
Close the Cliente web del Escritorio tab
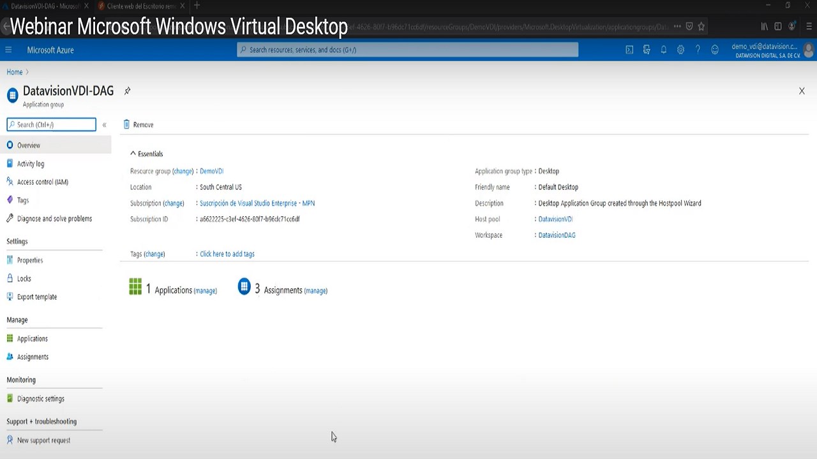[183, 6]
